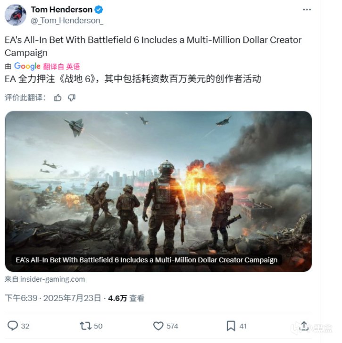The width and height of the screenshot is (342, 343).
Task: Click the article headline caption on image
Action: 147,260
